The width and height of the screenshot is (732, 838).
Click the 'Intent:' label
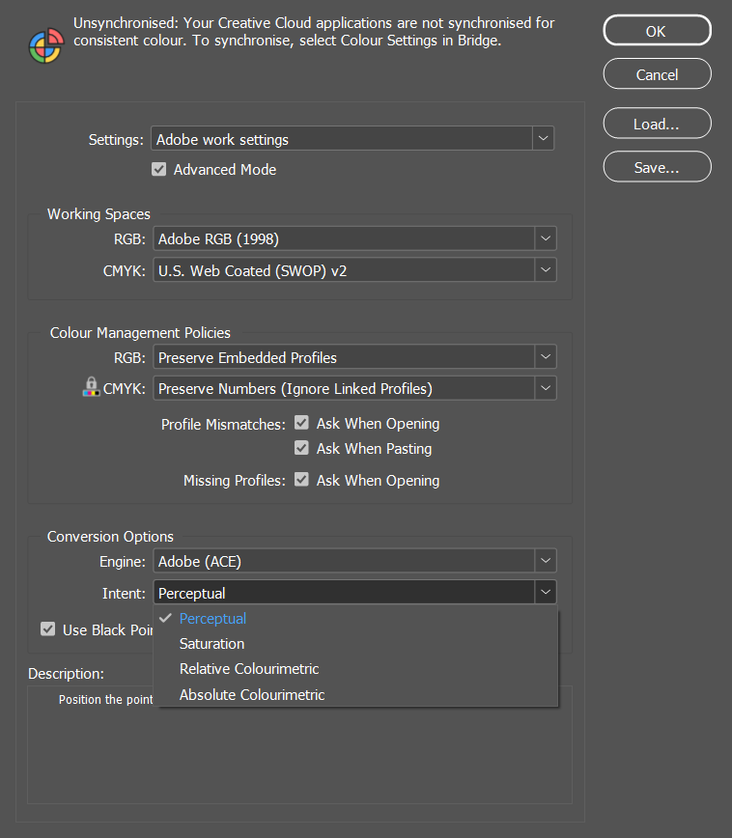[x=124, y=593]
